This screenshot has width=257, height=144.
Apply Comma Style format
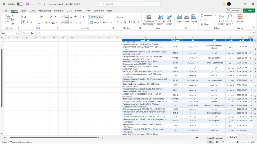(129, 22)
